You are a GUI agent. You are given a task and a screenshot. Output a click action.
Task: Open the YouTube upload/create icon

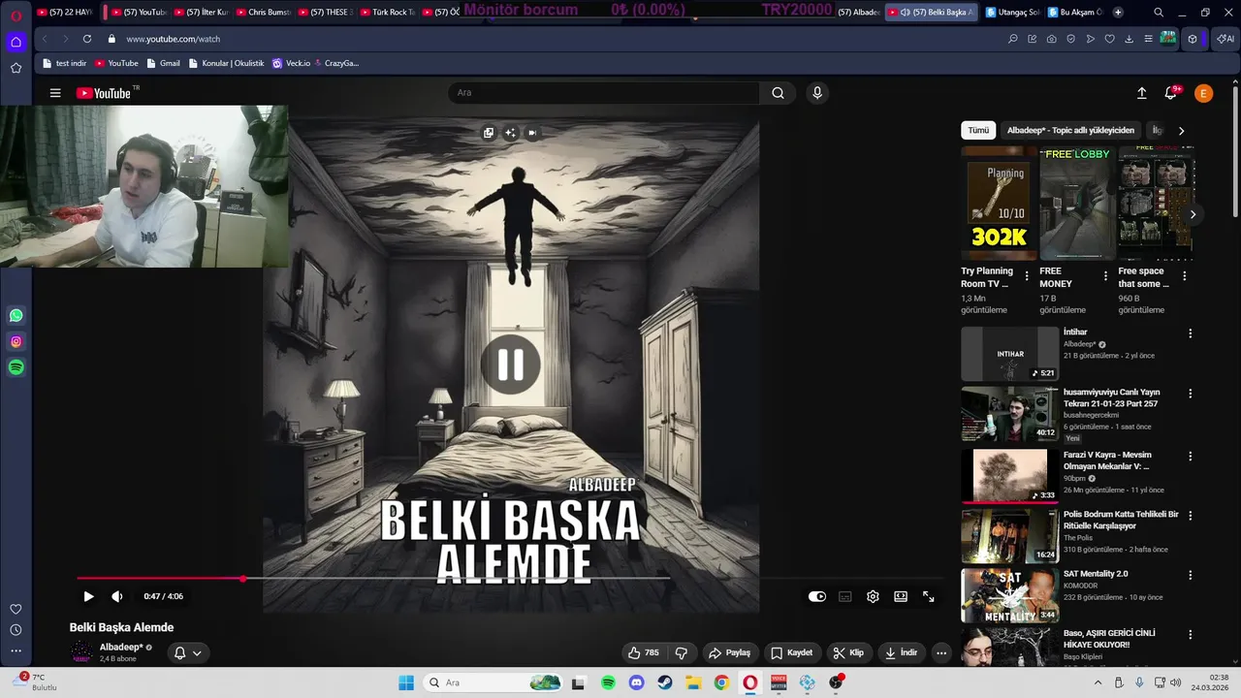[x=1142, y=93]
